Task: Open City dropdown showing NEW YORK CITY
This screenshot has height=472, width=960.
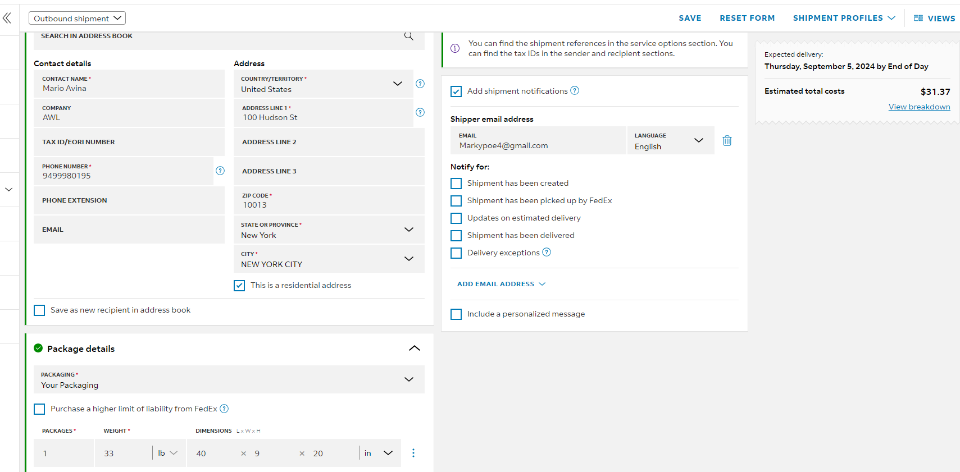Action: (x=329, y=259)
